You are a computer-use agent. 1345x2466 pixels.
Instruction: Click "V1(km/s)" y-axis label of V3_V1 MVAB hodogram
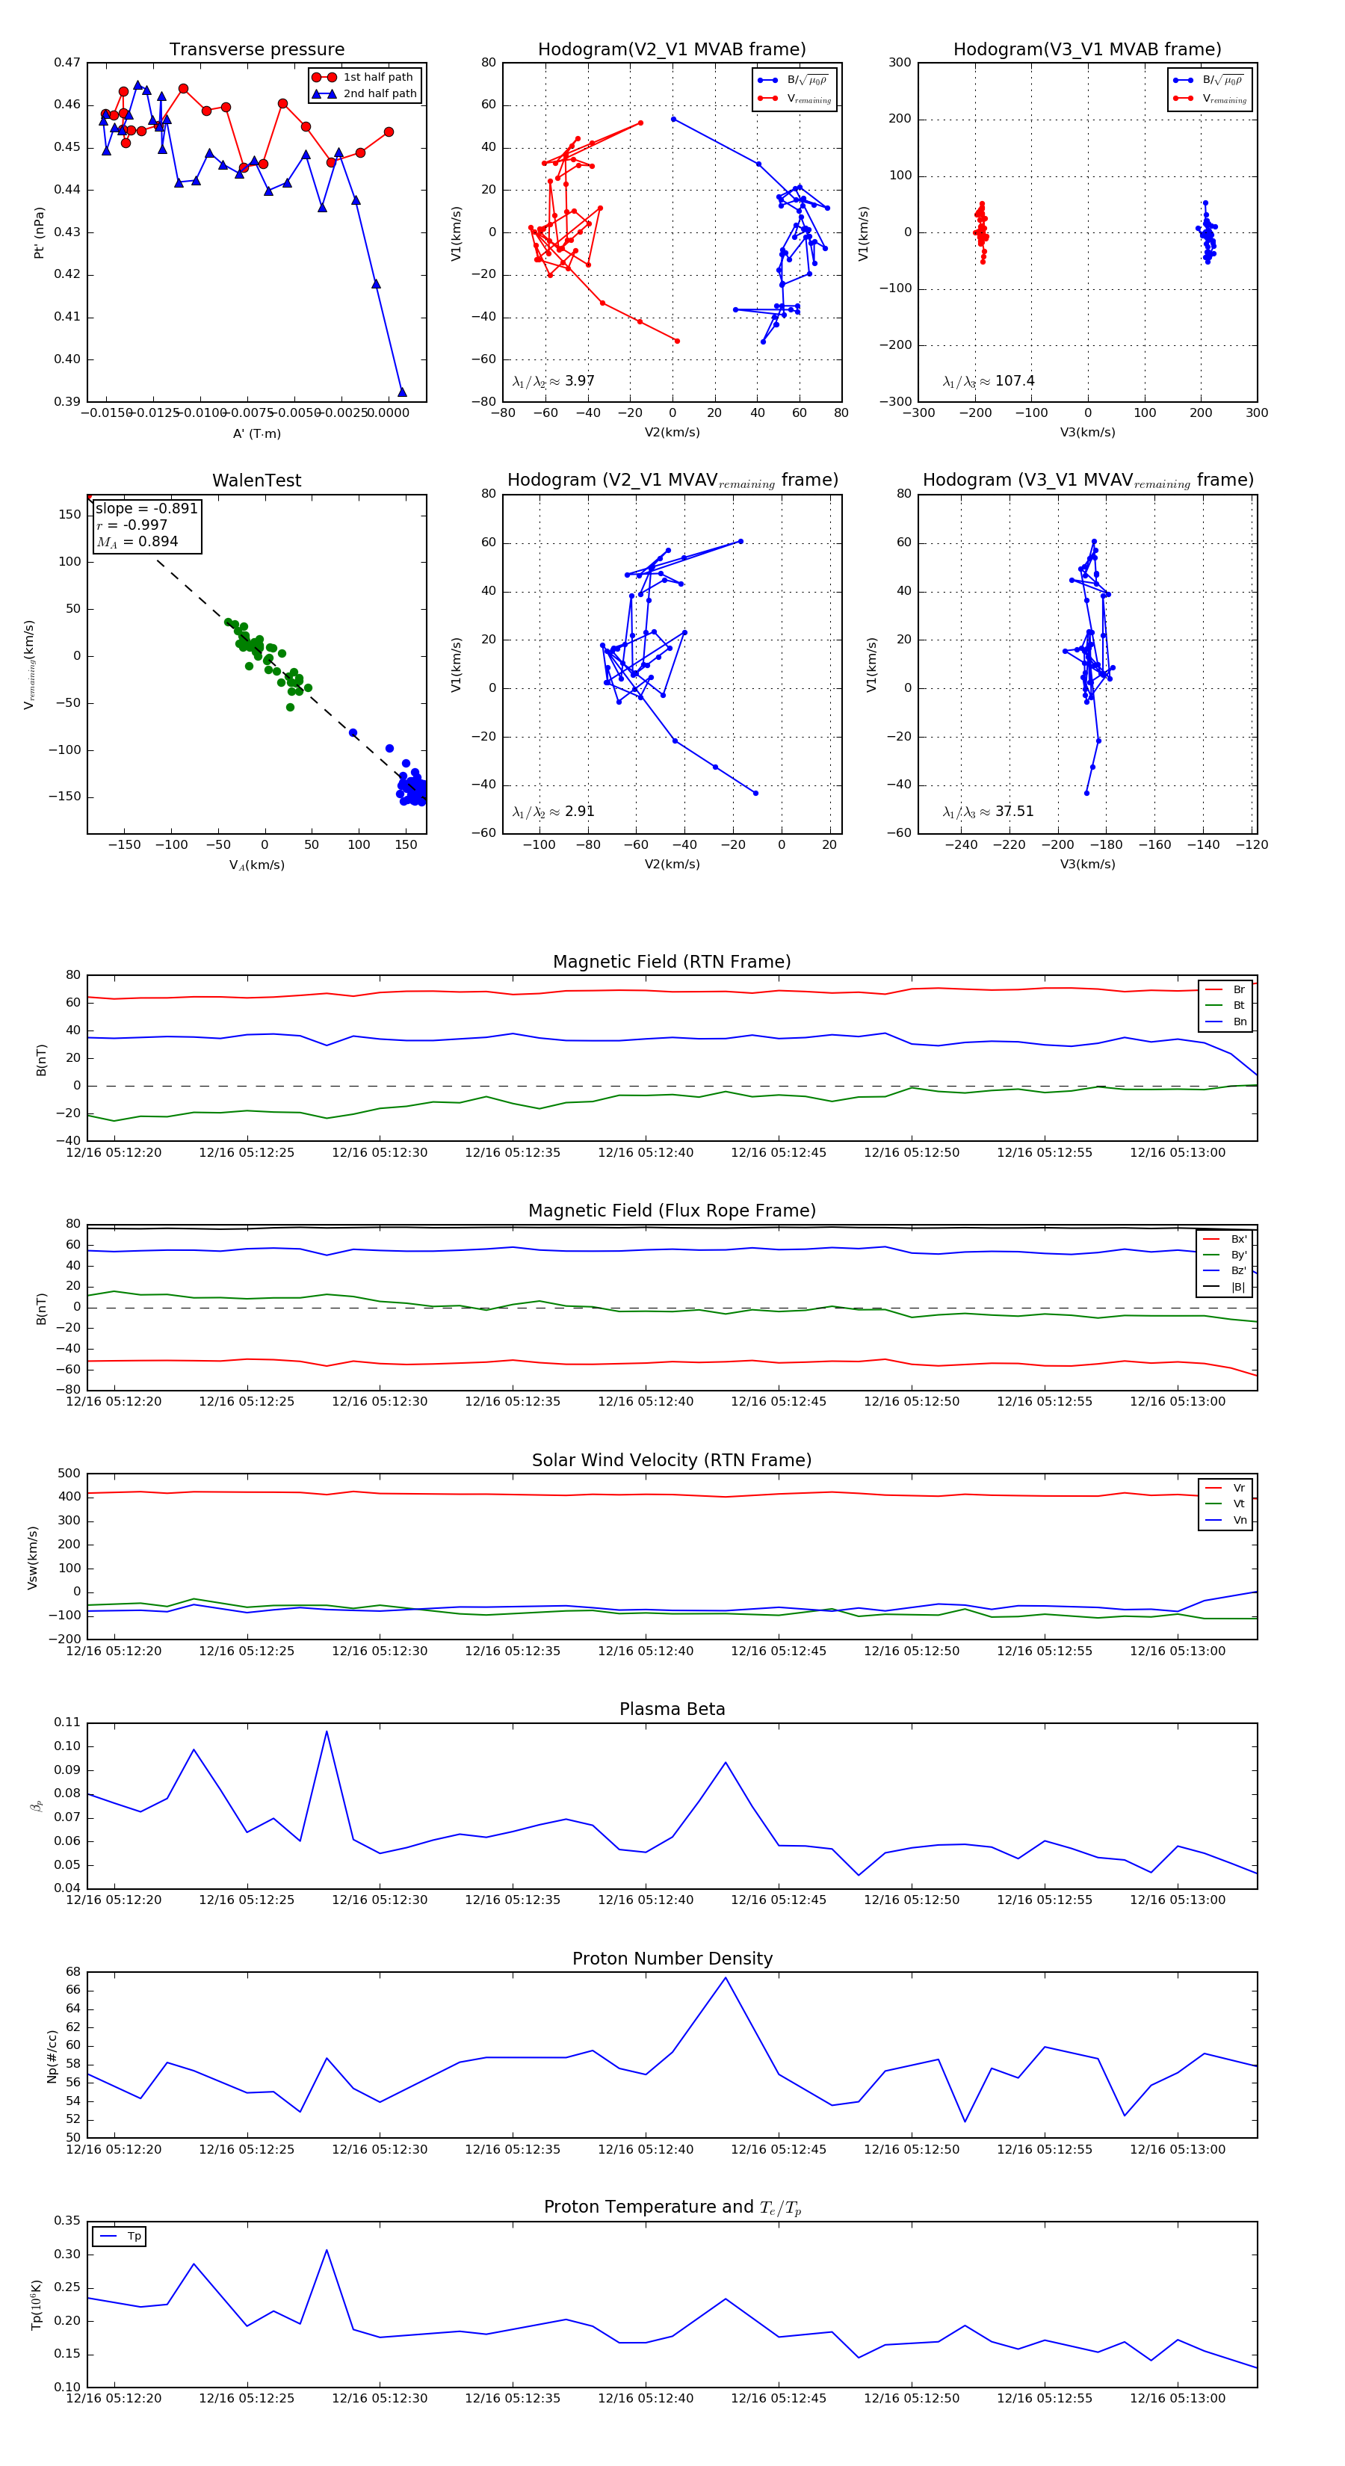coord(864,232)
